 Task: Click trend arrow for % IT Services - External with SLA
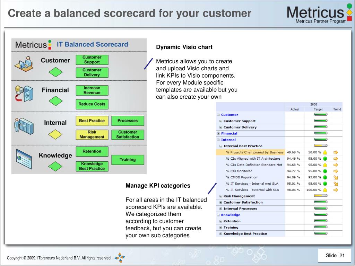336,190
